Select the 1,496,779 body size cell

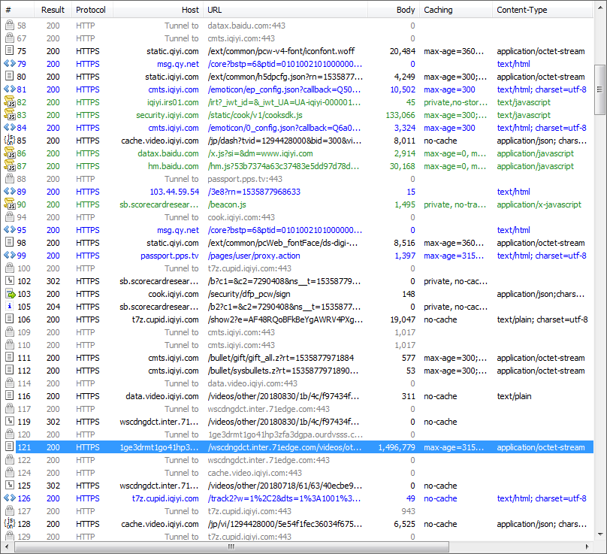[x=397, y=447]
